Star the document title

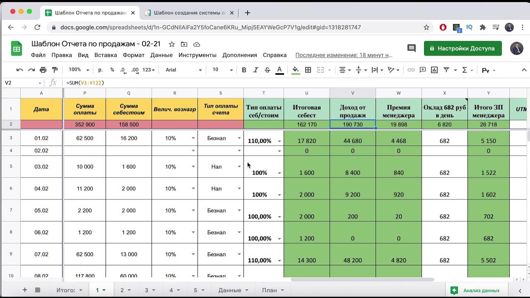pos(171,44)
